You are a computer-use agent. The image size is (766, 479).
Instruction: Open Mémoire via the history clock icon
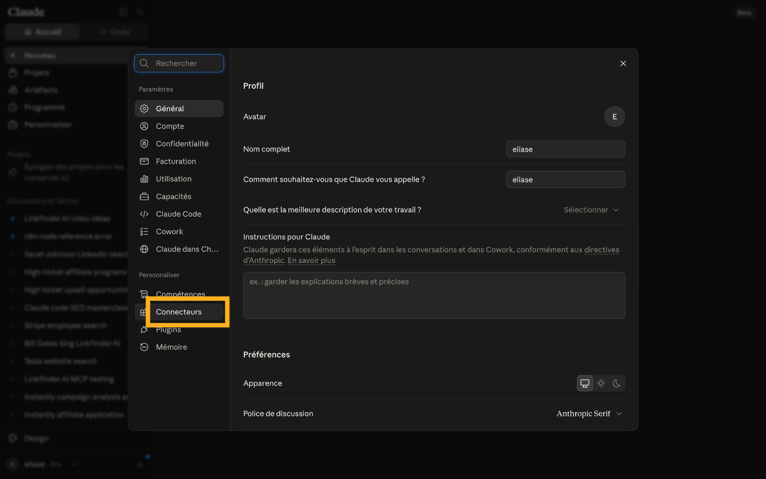[144, 347]
